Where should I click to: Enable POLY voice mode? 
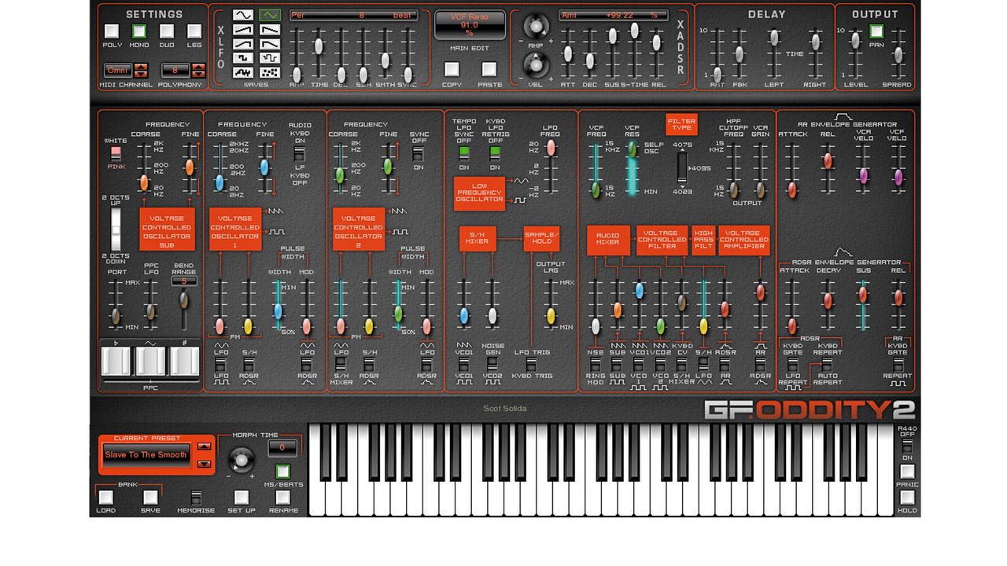coord(112,31)
